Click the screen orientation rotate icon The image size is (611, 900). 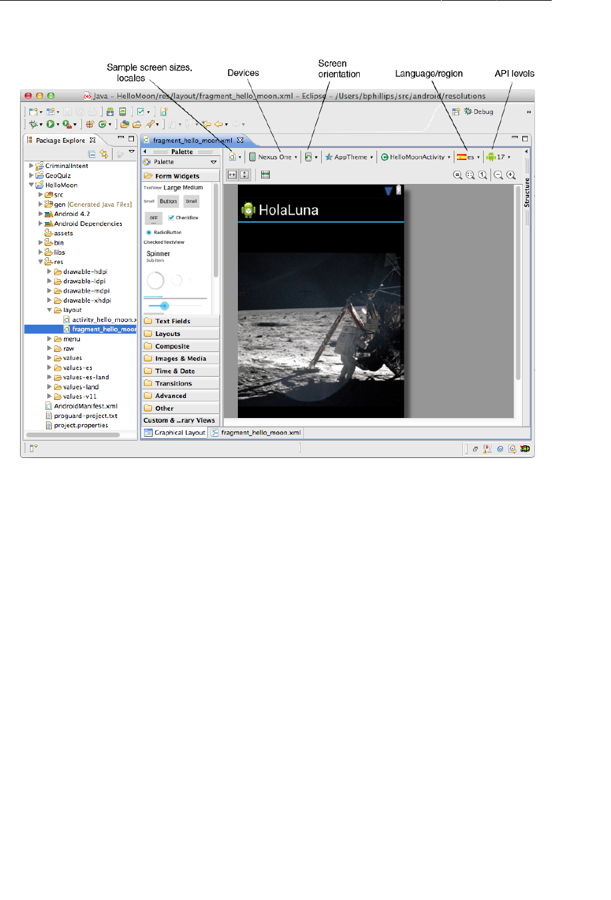tap(308, 157)
